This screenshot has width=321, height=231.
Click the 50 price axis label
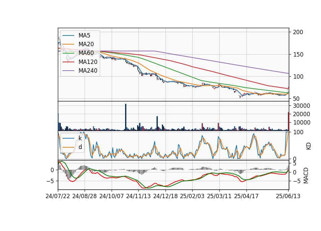(296, 99)
